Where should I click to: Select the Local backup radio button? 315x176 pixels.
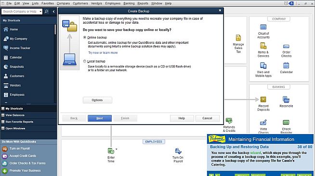[x=85, y=62]
